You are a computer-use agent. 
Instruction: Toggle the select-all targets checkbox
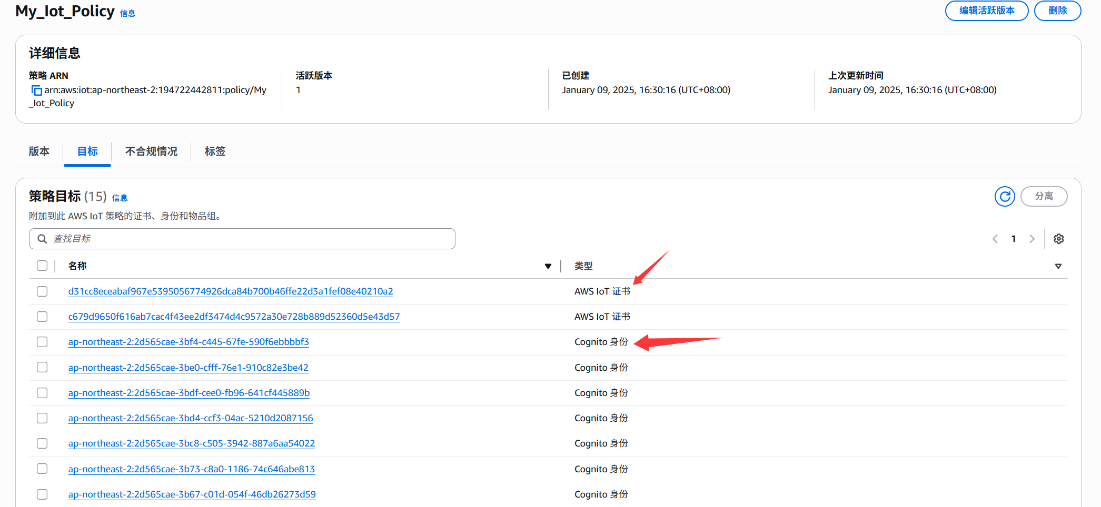click(x=42, y=266)
